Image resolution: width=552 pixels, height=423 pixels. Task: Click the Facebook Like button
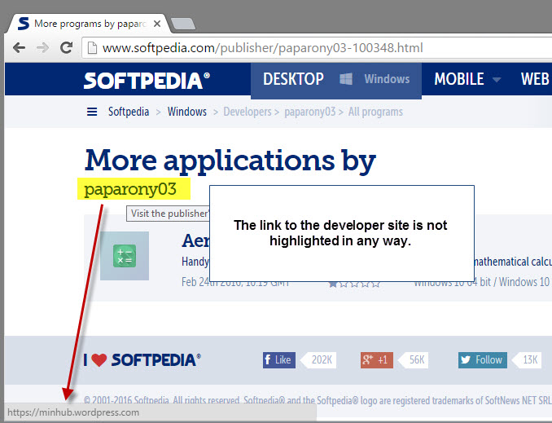click(x=279, y=360)
